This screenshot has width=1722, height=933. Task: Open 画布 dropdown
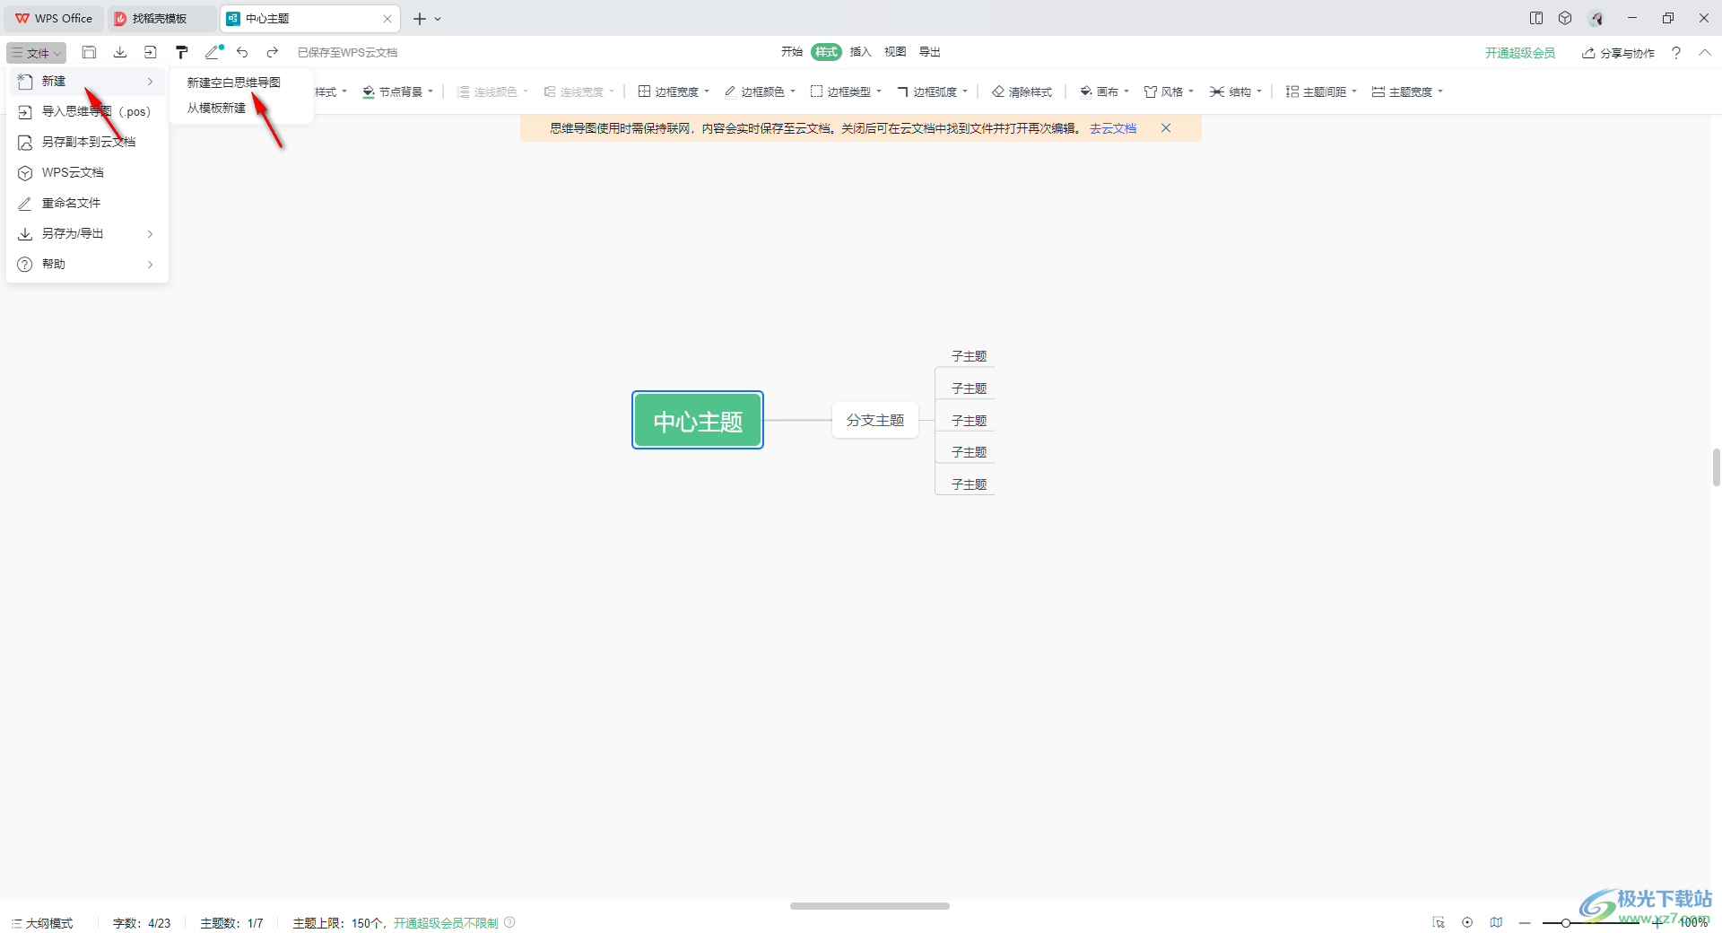1104,92
